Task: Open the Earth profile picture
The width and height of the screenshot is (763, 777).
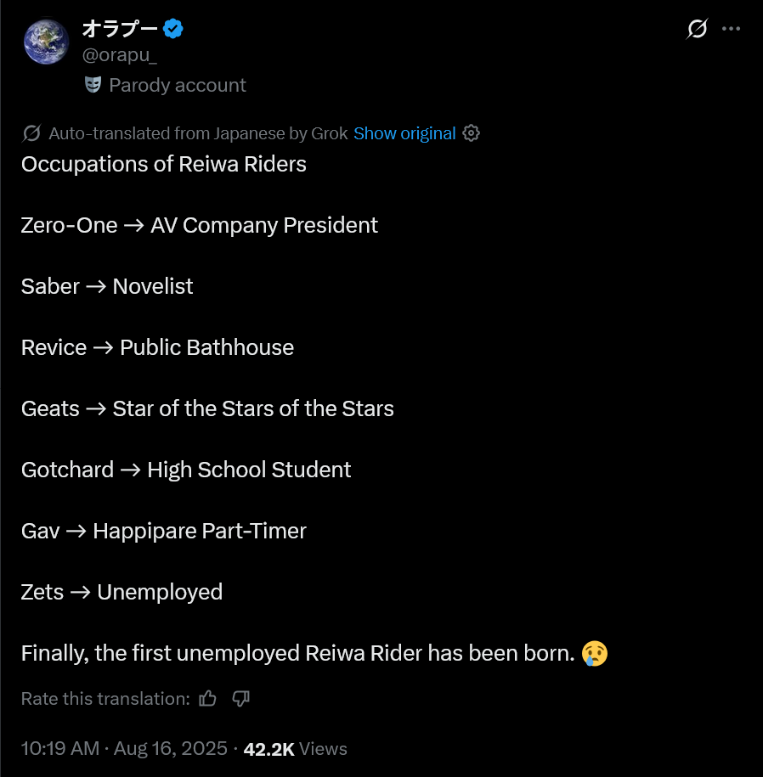Action: coord(47,42)
